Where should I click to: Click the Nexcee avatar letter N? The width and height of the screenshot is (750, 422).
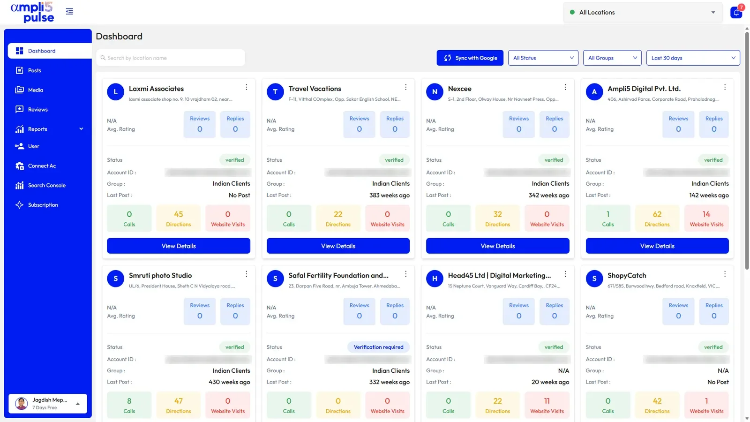(435, 92)
